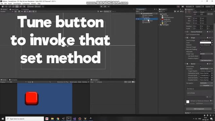Click the Image Color swatch
Image resolution: width=215 pixels, height=121 pixels.
tap(205, 43)
